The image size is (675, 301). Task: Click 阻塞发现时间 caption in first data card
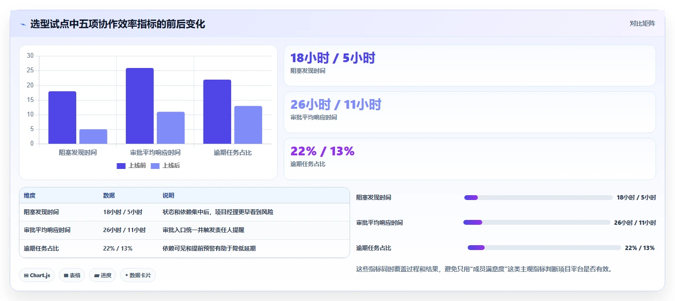[308, 71]
